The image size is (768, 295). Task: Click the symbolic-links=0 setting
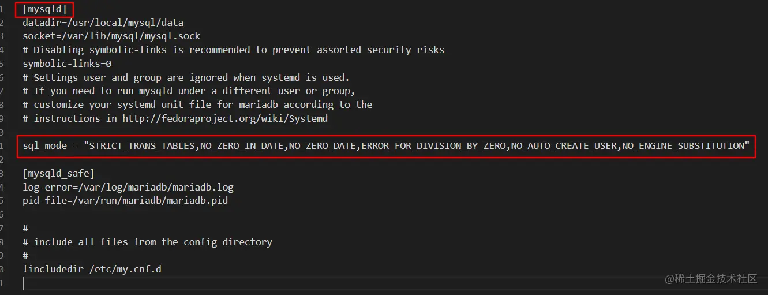tap(67, 64)
